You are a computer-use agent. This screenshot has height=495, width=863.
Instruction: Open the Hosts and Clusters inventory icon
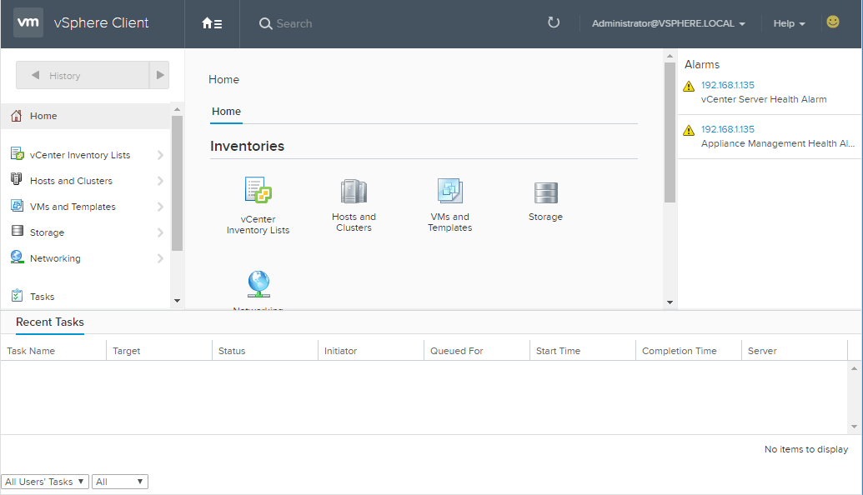(x=354, y=191)
